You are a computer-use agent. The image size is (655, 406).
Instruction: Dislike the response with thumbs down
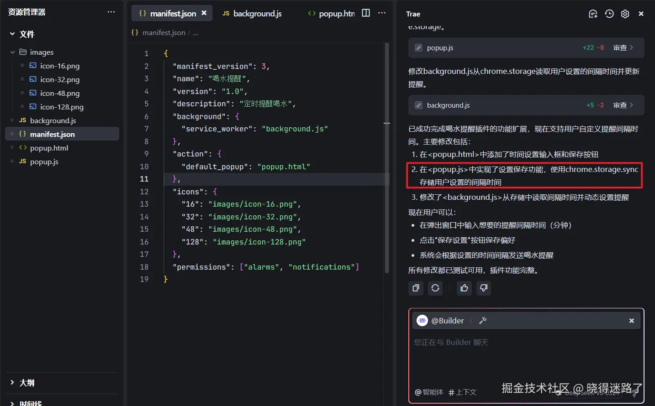484,288
